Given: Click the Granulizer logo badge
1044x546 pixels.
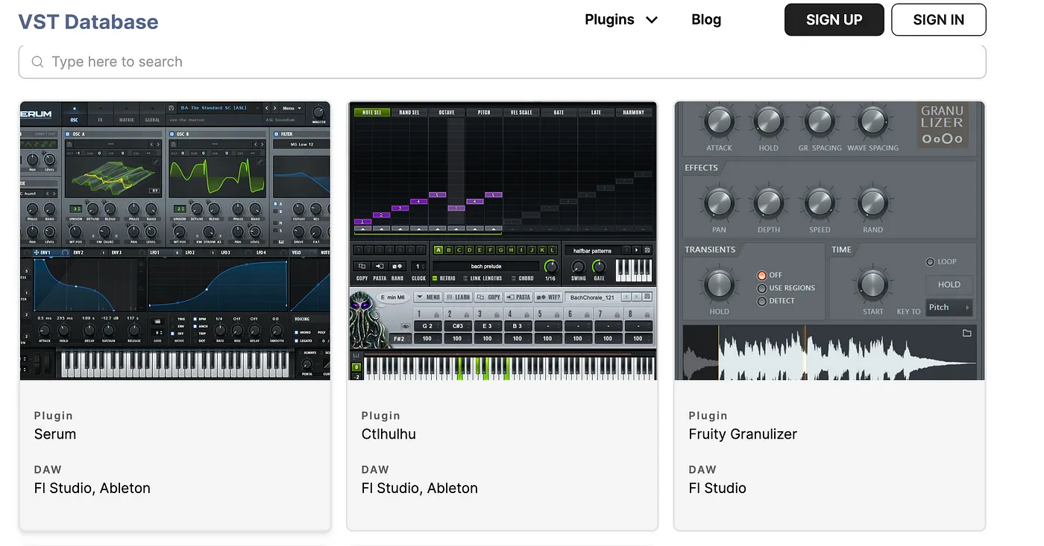Looking at the screenshot, I should pyautogui.click(x=942, y=124).
